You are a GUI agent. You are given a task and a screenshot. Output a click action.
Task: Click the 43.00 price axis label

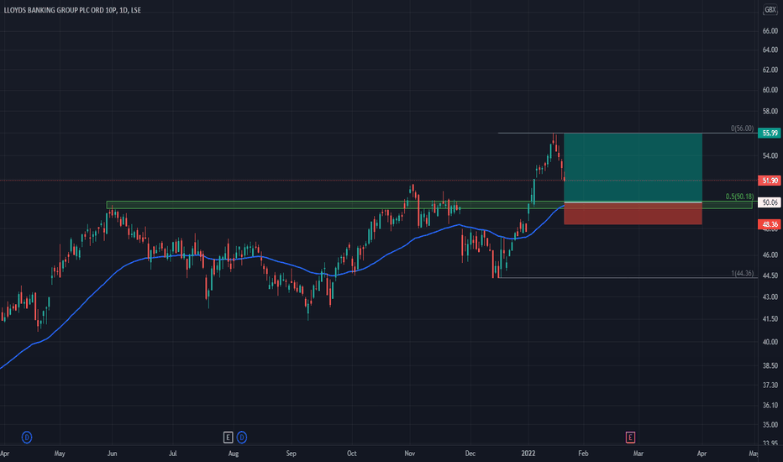pyautogui.click(x=770, y=297)
